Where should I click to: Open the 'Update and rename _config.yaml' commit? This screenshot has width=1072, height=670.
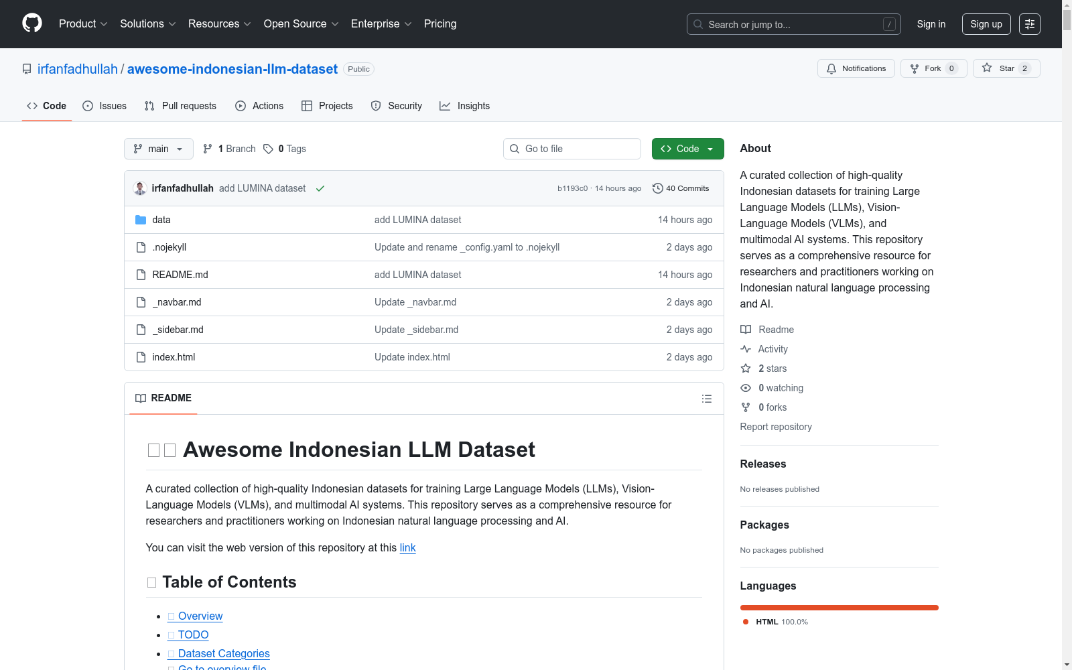click(467, 247)
